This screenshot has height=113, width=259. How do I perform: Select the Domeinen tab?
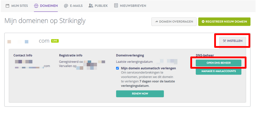[x=46, y=6]
